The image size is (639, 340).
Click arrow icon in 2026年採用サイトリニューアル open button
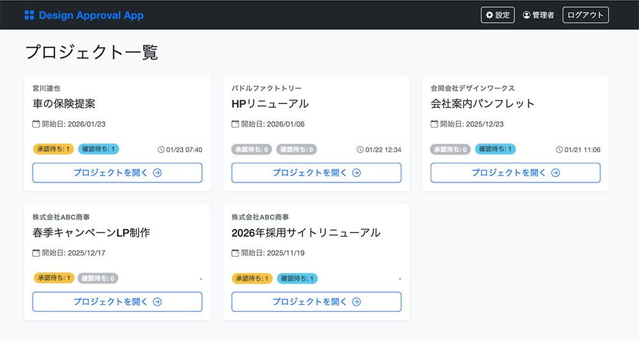pos(357,302)
